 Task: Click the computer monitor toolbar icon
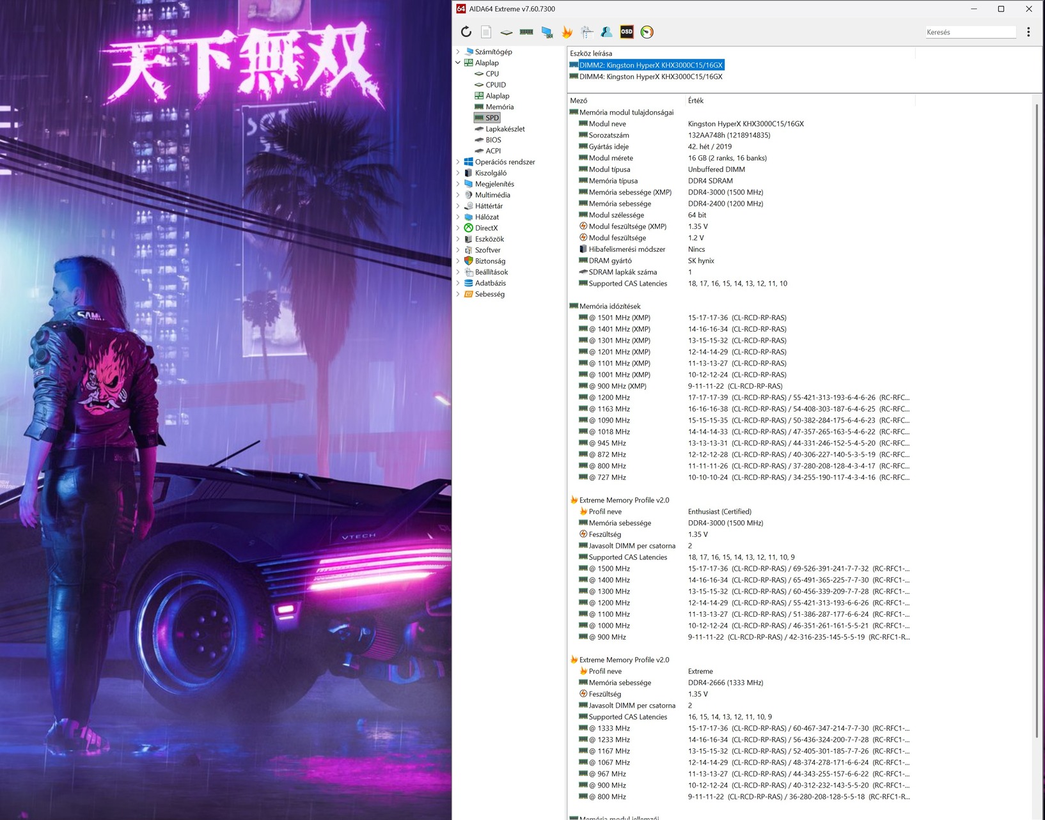547,32
